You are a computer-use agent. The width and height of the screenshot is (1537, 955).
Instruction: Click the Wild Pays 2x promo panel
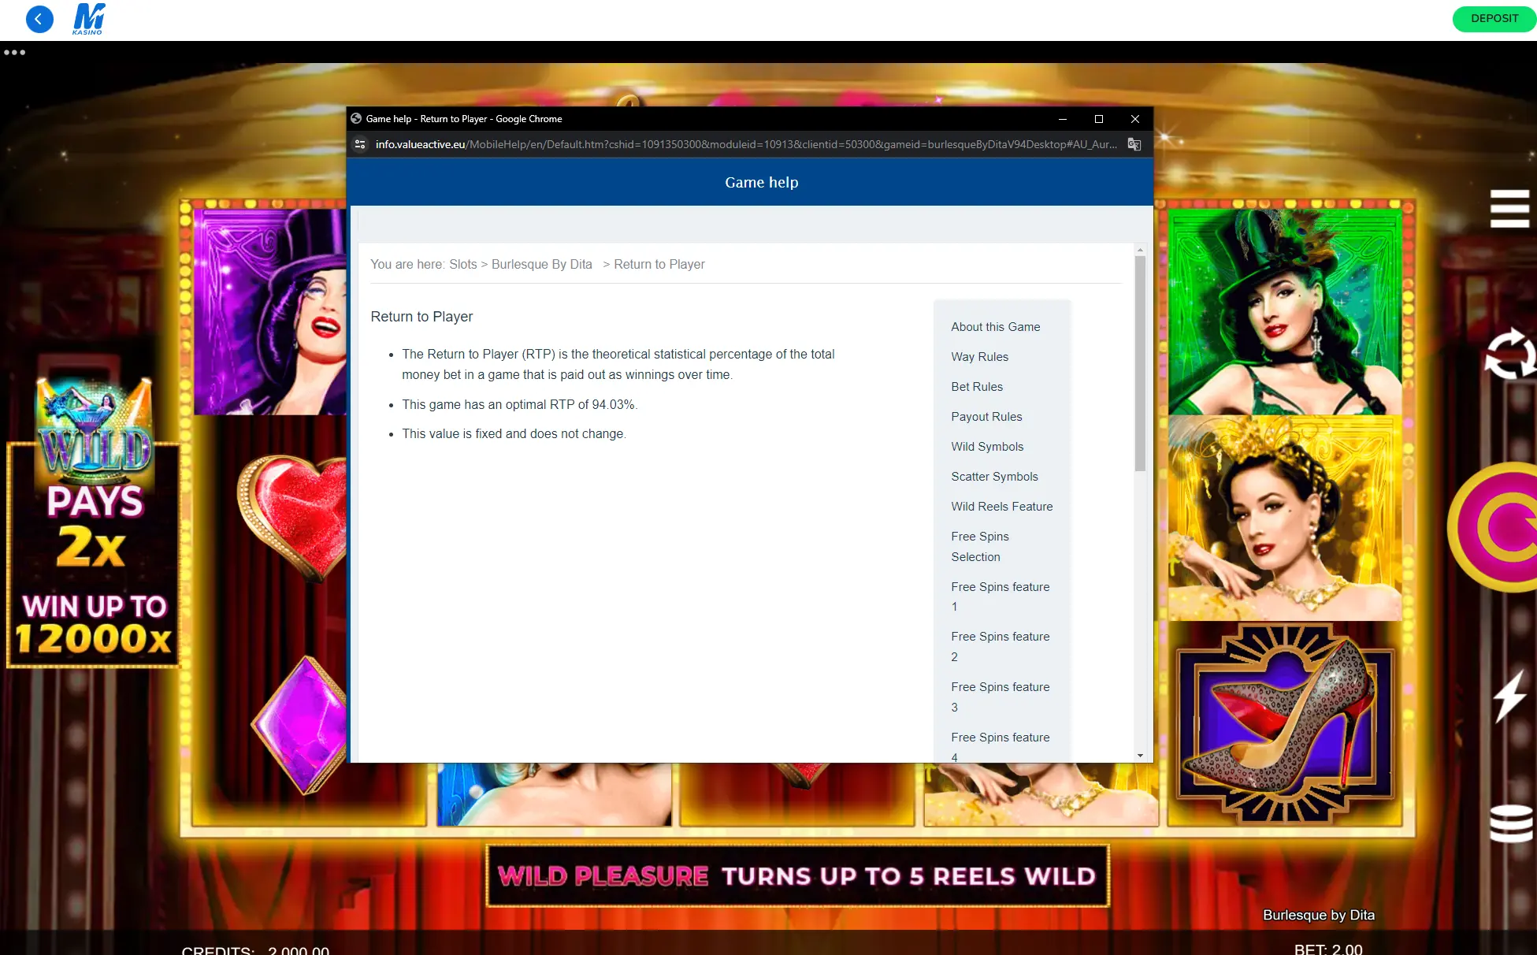[x=94, y=524]
